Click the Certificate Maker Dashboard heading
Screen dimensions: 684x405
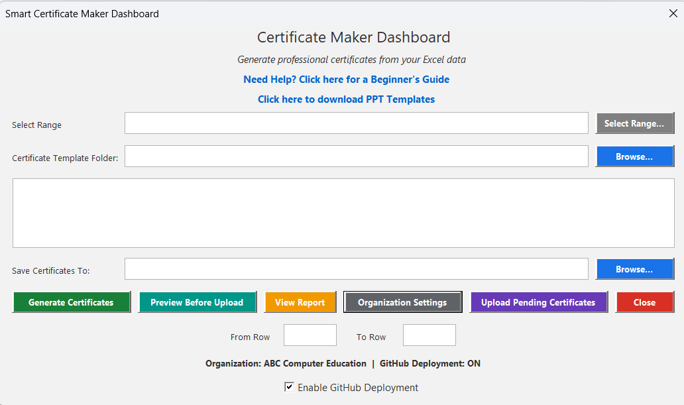[353, 38]
